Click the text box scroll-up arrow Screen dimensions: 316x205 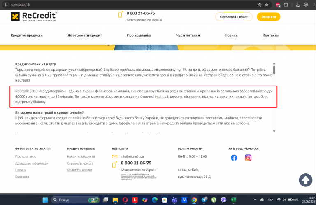coord(274,63)
